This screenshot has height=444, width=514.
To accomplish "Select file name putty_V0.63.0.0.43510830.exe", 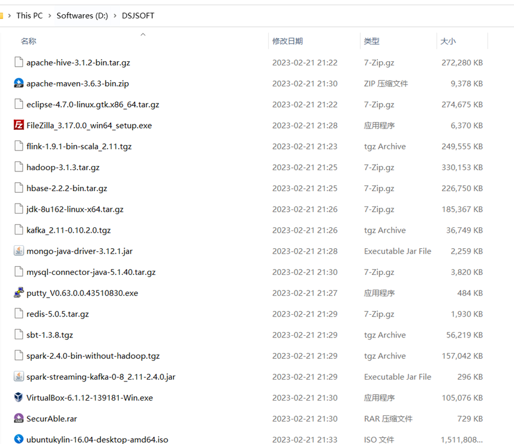I will coord(82,293).
